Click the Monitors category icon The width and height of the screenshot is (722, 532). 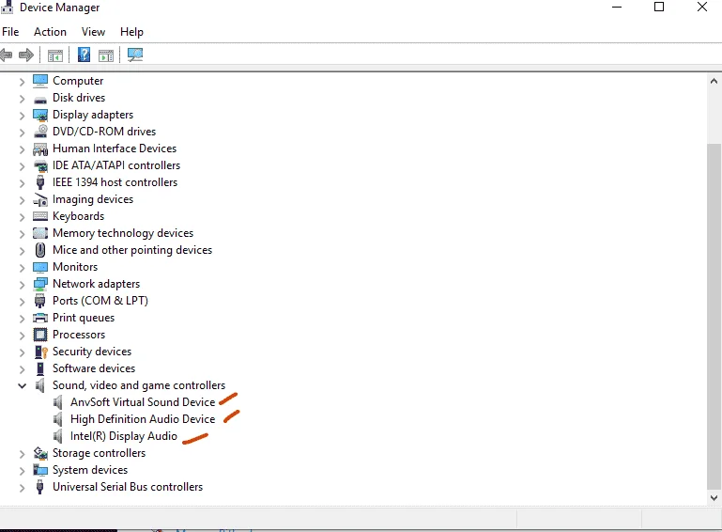point(40,267)
